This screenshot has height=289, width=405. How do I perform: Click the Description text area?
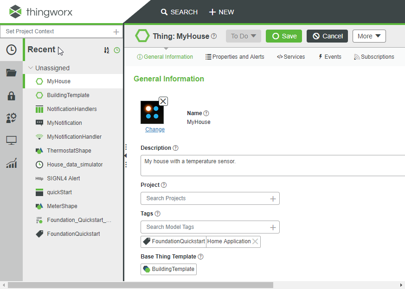[273, 166]
